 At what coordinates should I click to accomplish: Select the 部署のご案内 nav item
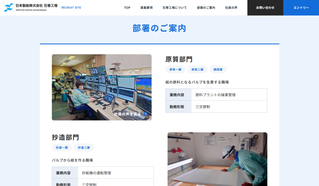tap(206, 7)
